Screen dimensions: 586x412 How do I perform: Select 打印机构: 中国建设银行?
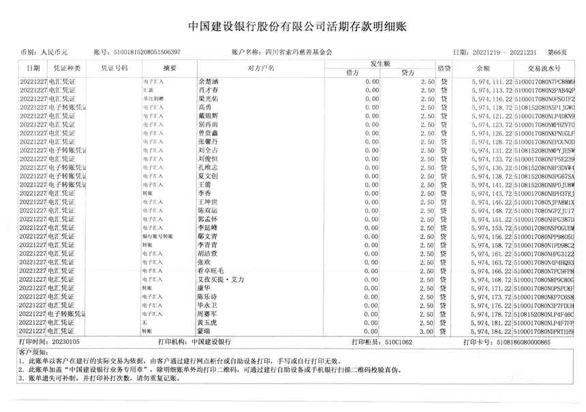194,341
